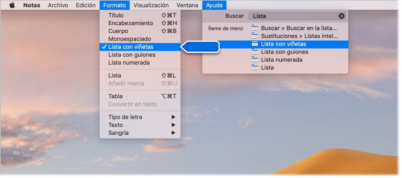Uncheck Lista con viñetas in Formato menu

(140, 47)
